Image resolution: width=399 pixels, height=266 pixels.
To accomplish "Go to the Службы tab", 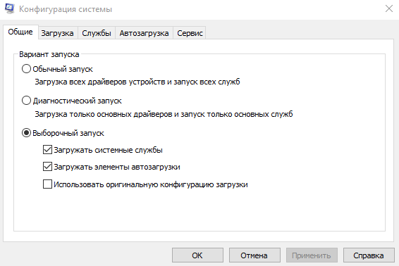I will tap(97, 33).
